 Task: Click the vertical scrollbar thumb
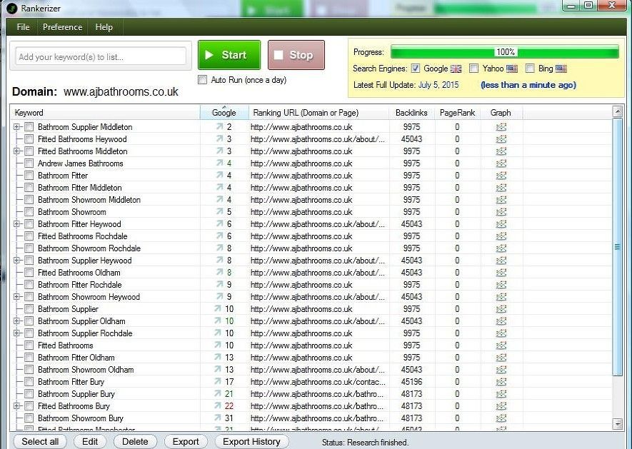(x=617, y=247)
